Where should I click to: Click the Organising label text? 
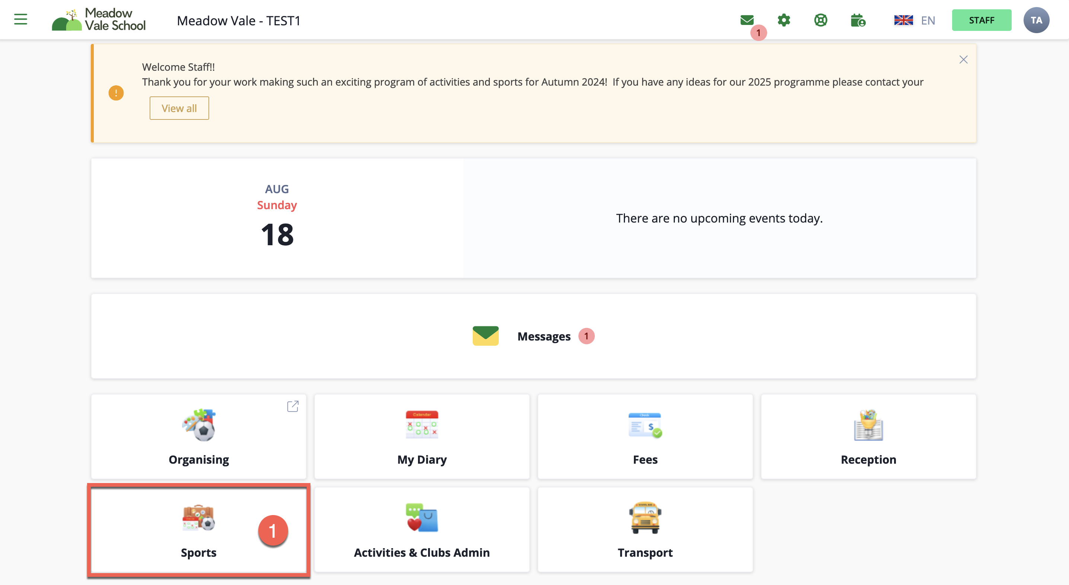(199, 460)
